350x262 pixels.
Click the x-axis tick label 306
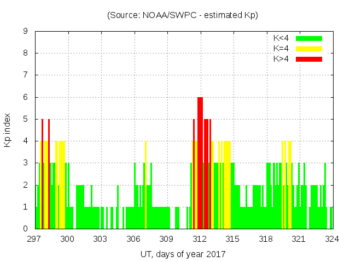(133, 239)
